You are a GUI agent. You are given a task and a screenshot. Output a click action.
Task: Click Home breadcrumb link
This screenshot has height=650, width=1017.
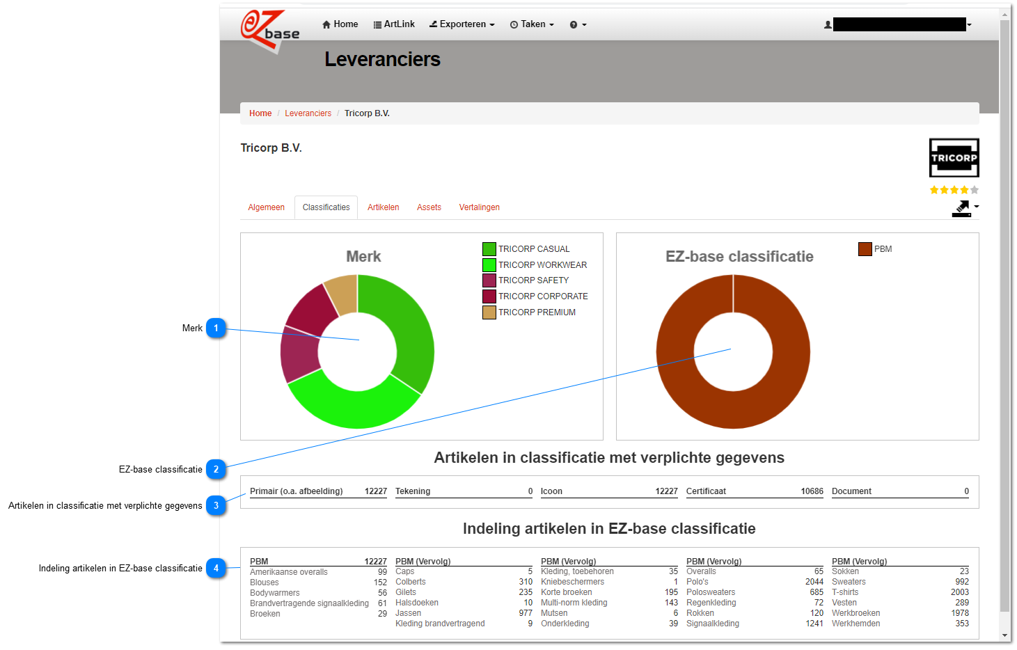coord(260,113)
